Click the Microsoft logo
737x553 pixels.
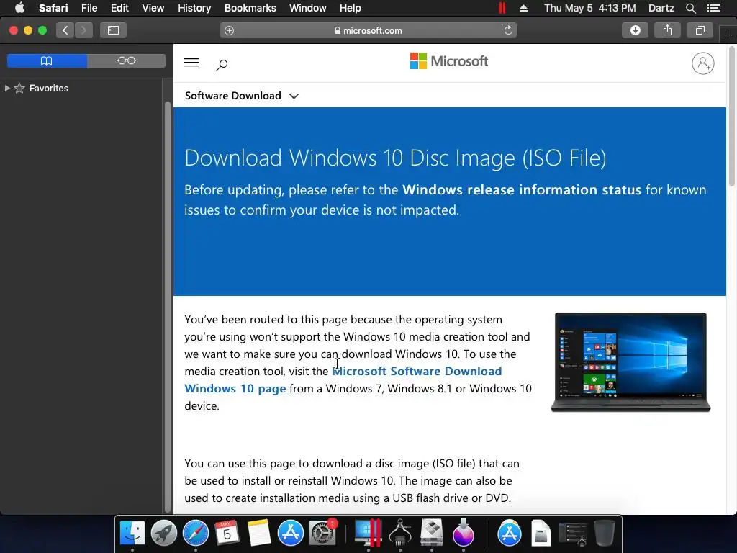tap(449, 61)
